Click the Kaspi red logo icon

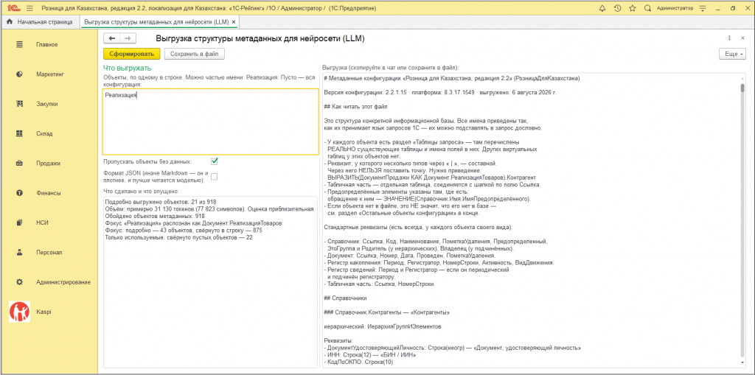[x=20, y=312]
